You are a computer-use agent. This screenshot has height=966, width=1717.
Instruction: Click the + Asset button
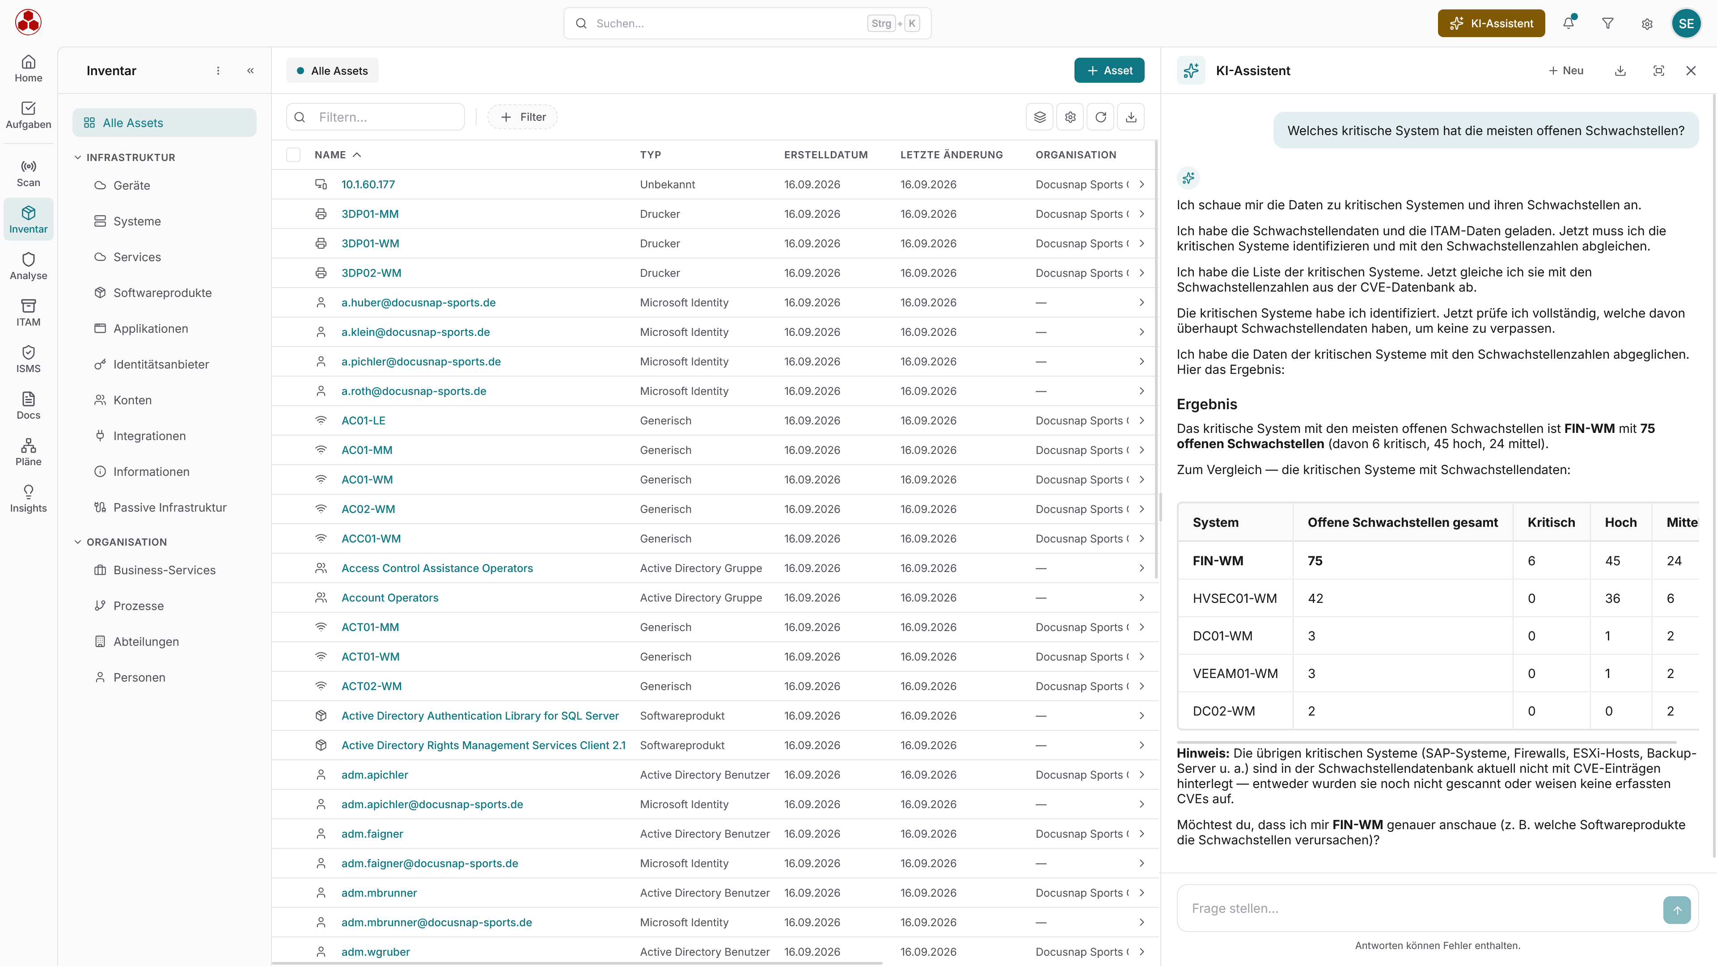[x=1109, y=71]
